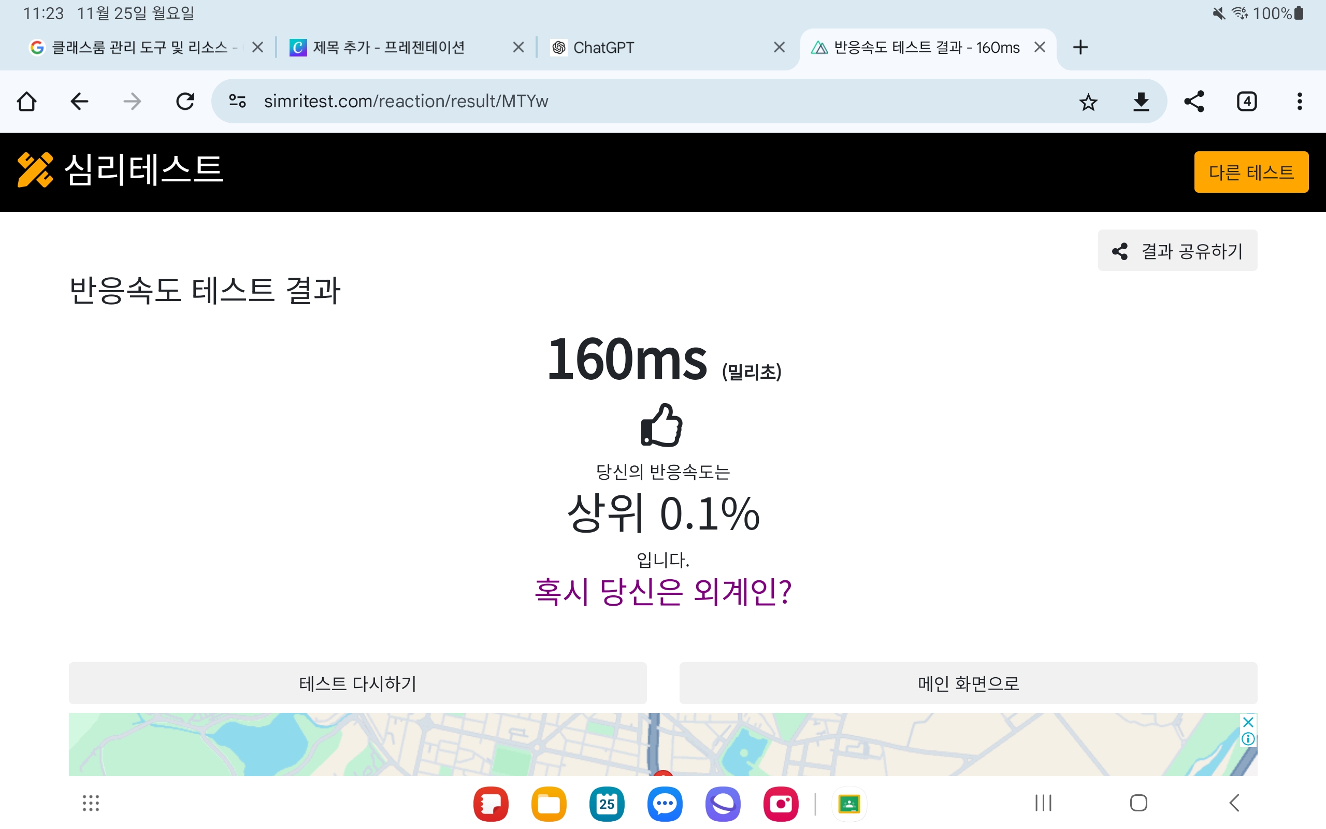The height and width of the screenshot is (829, 1326).
Task: Open the Samsung Internet browser icon
Action: click(723, 804)
